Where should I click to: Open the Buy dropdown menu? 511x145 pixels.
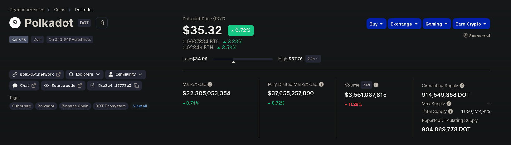click(377, 24)
